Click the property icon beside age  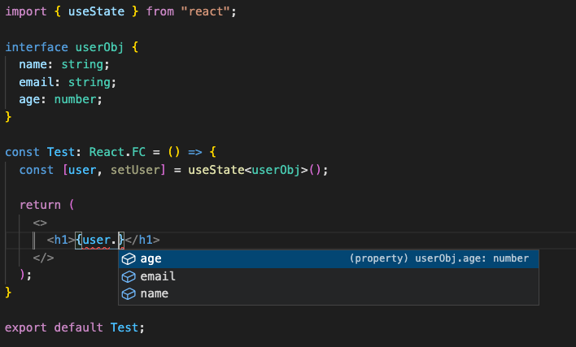(x=129, y=259)
